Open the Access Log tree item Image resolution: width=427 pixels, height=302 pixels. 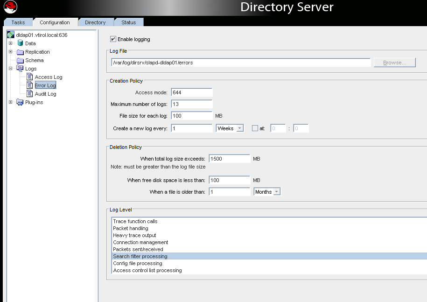coord(49,77)
